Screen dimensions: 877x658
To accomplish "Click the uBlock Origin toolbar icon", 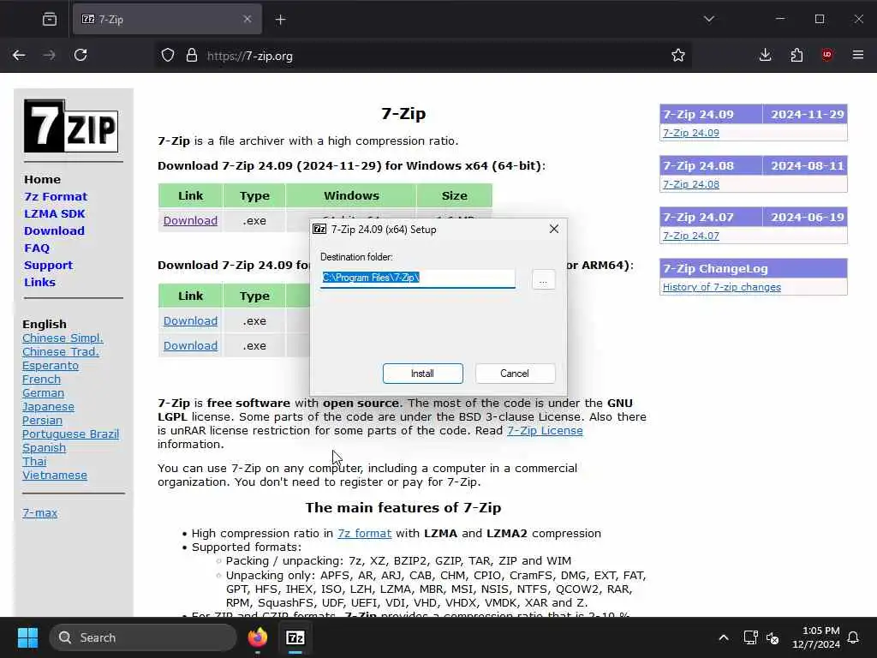I will pyautogui.click(x=826, y=55).
